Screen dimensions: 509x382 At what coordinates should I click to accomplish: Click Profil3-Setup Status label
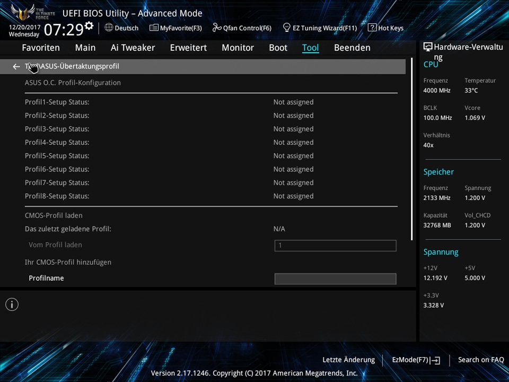point(57,129)
